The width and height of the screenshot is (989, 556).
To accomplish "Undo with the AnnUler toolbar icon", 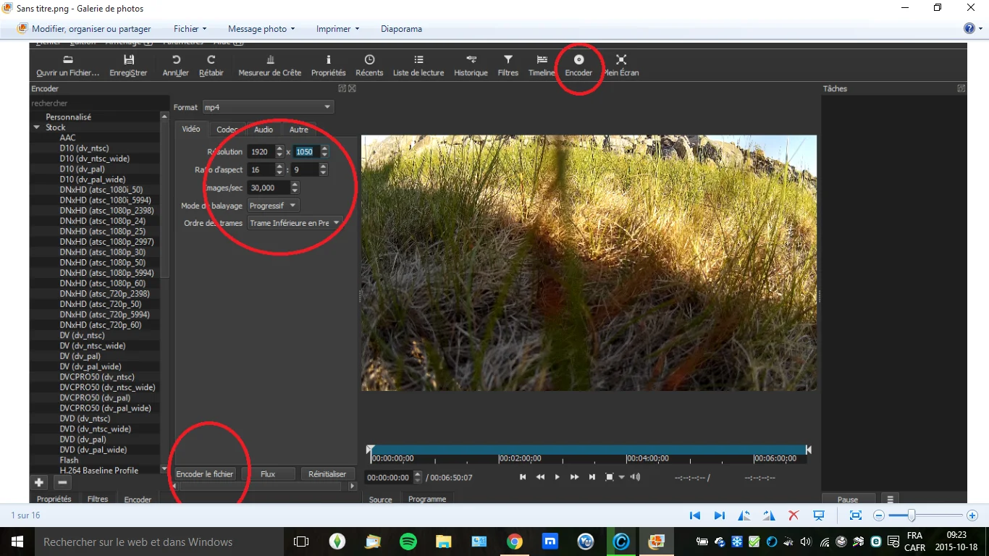I will point(176,66).
